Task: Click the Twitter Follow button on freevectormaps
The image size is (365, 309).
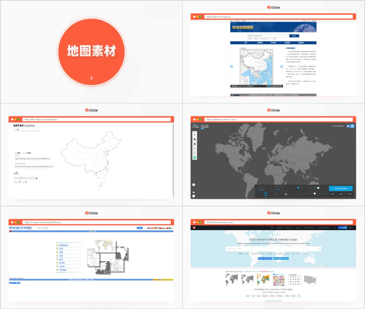Action: coord(281,259)
